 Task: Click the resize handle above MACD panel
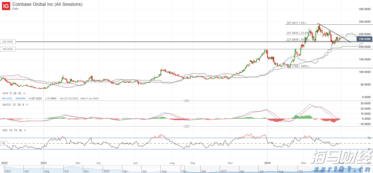[186, 101]
